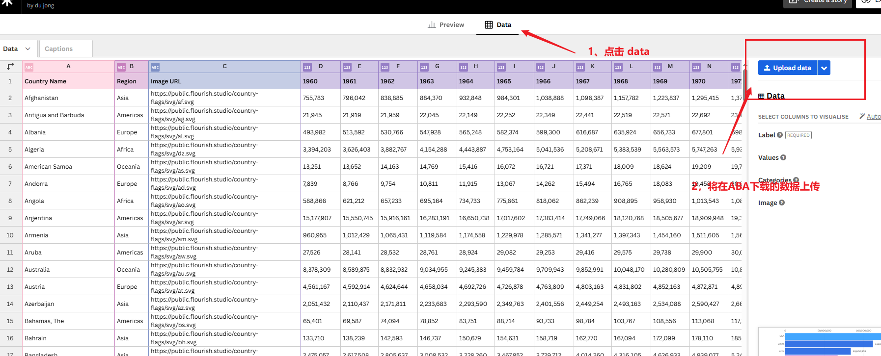881x356 pixels.
Task: Click the 123 type icon in column K header
Action: click(580, 67)
